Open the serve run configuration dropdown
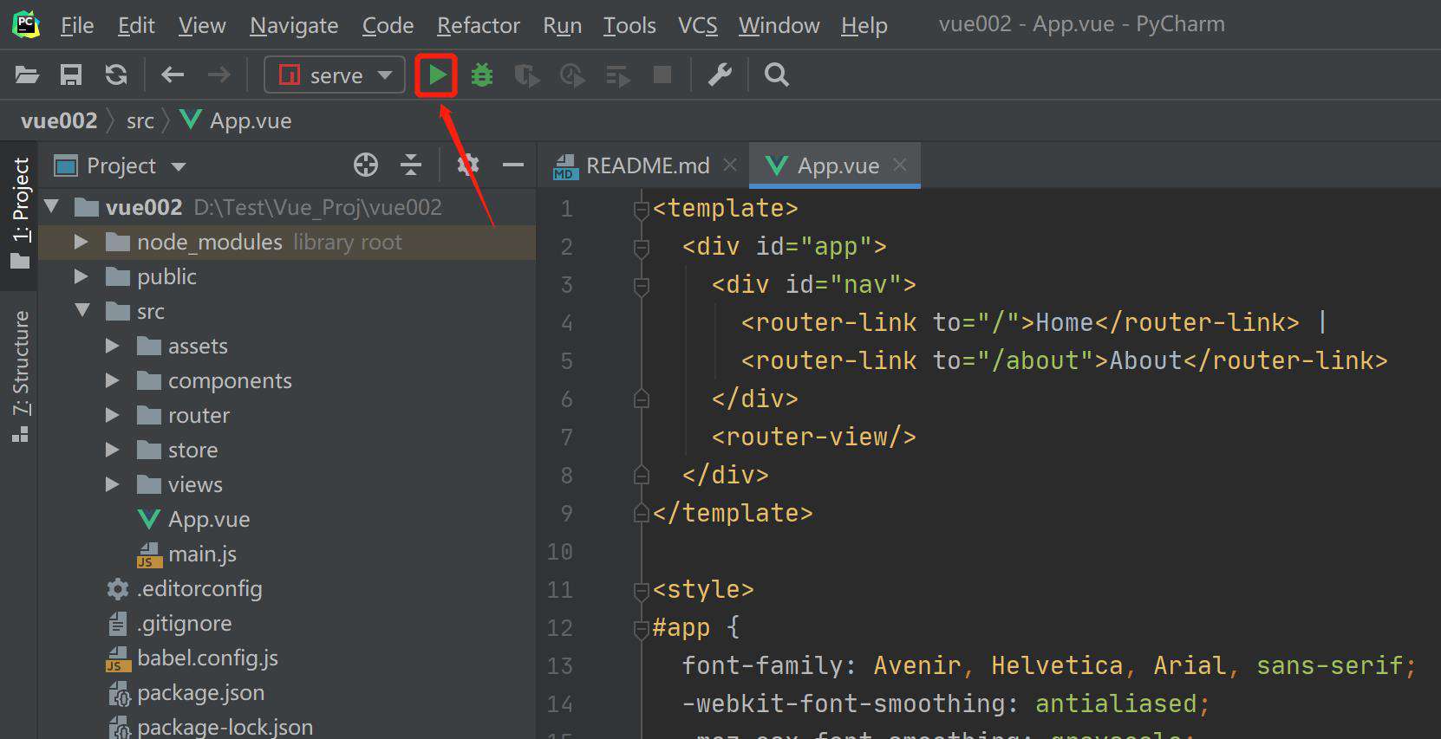This screenshot has width=1441, height=739. 335,75
